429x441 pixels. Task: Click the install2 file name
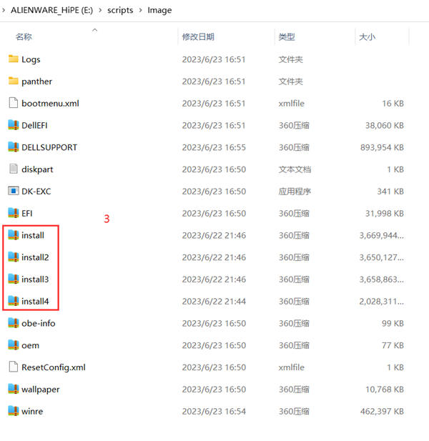pos(35,257)
